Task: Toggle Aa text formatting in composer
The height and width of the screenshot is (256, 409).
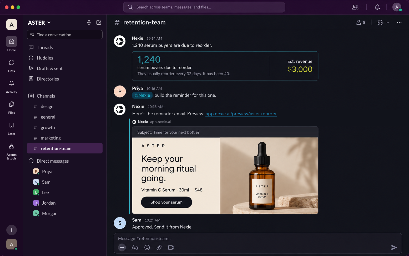Action: coord(135,248)
